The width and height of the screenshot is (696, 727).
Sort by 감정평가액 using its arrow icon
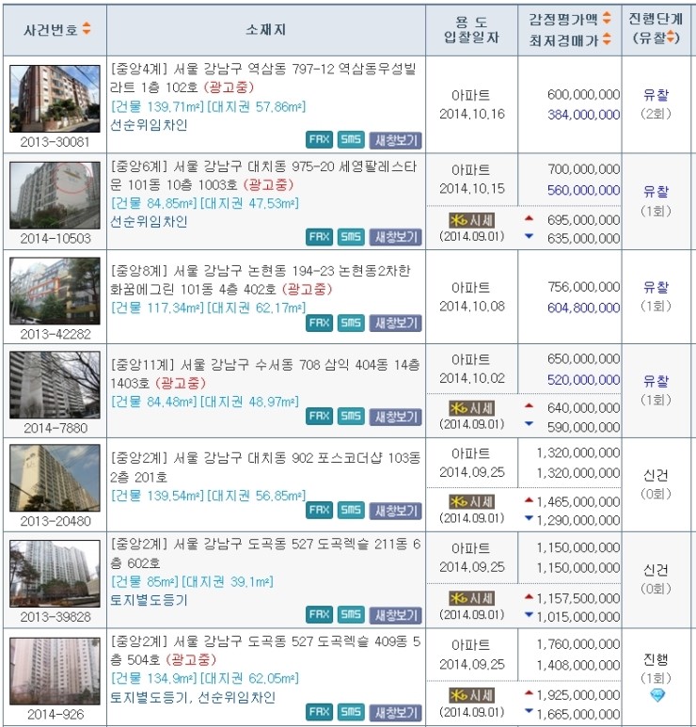pos(607,18)
